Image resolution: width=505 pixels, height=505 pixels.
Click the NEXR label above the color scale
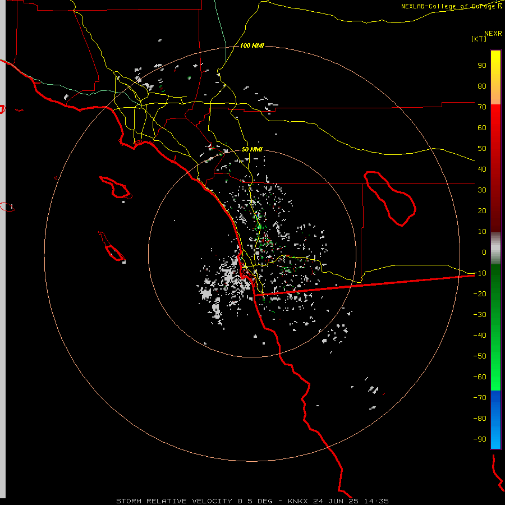tap(493, 34)
